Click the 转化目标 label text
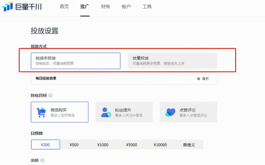Viewport: 265px width, 165px height. (x=39, y=95)
